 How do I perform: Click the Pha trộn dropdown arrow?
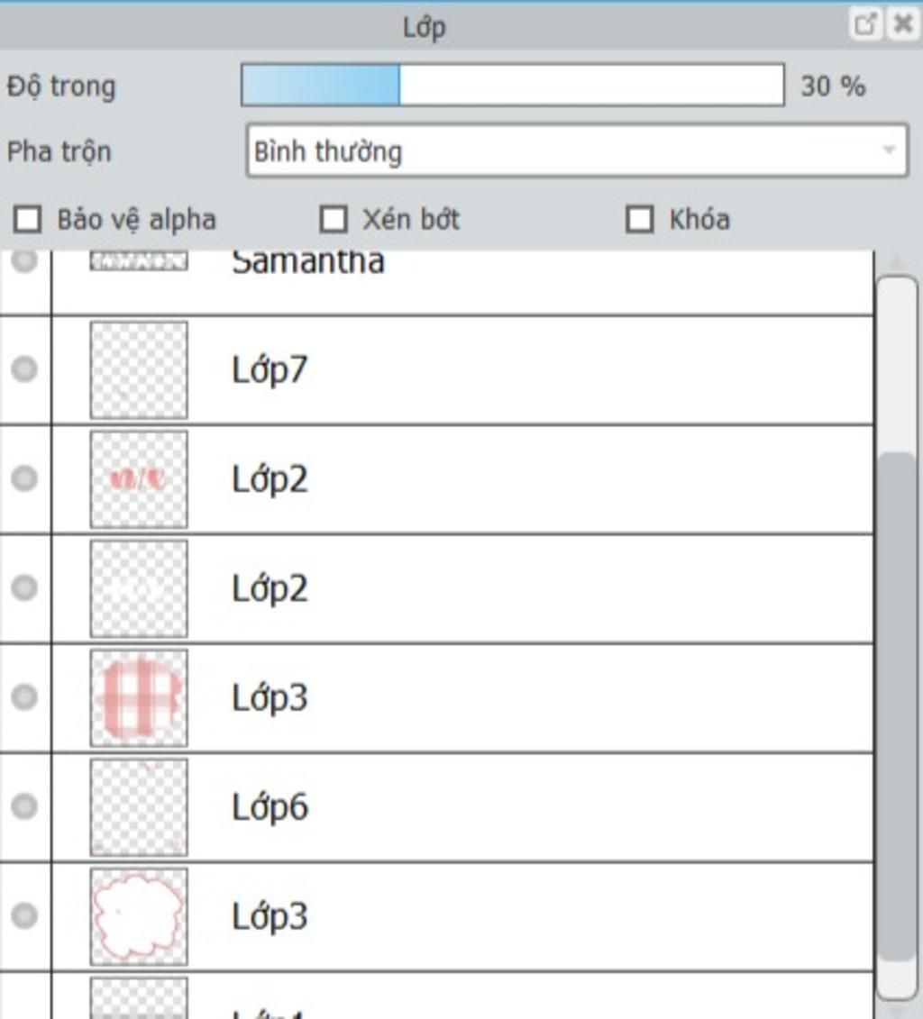pos(890,150)
